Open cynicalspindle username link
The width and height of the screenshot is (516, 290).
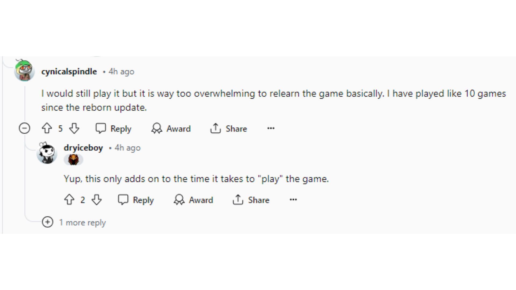click(69, 72)
